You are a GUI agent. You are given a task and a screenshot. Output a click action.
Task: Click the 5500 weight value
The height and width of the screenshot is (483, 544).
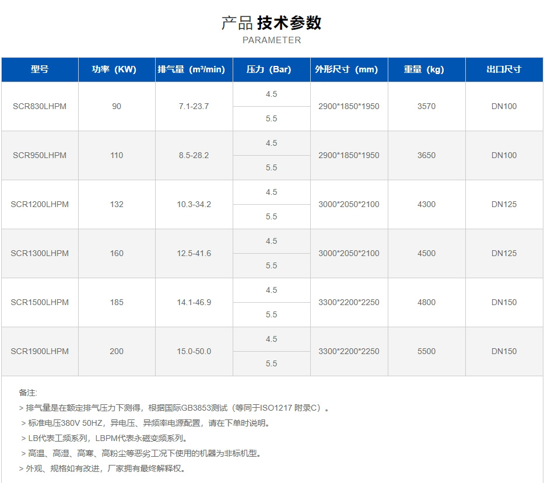[426, 352]
